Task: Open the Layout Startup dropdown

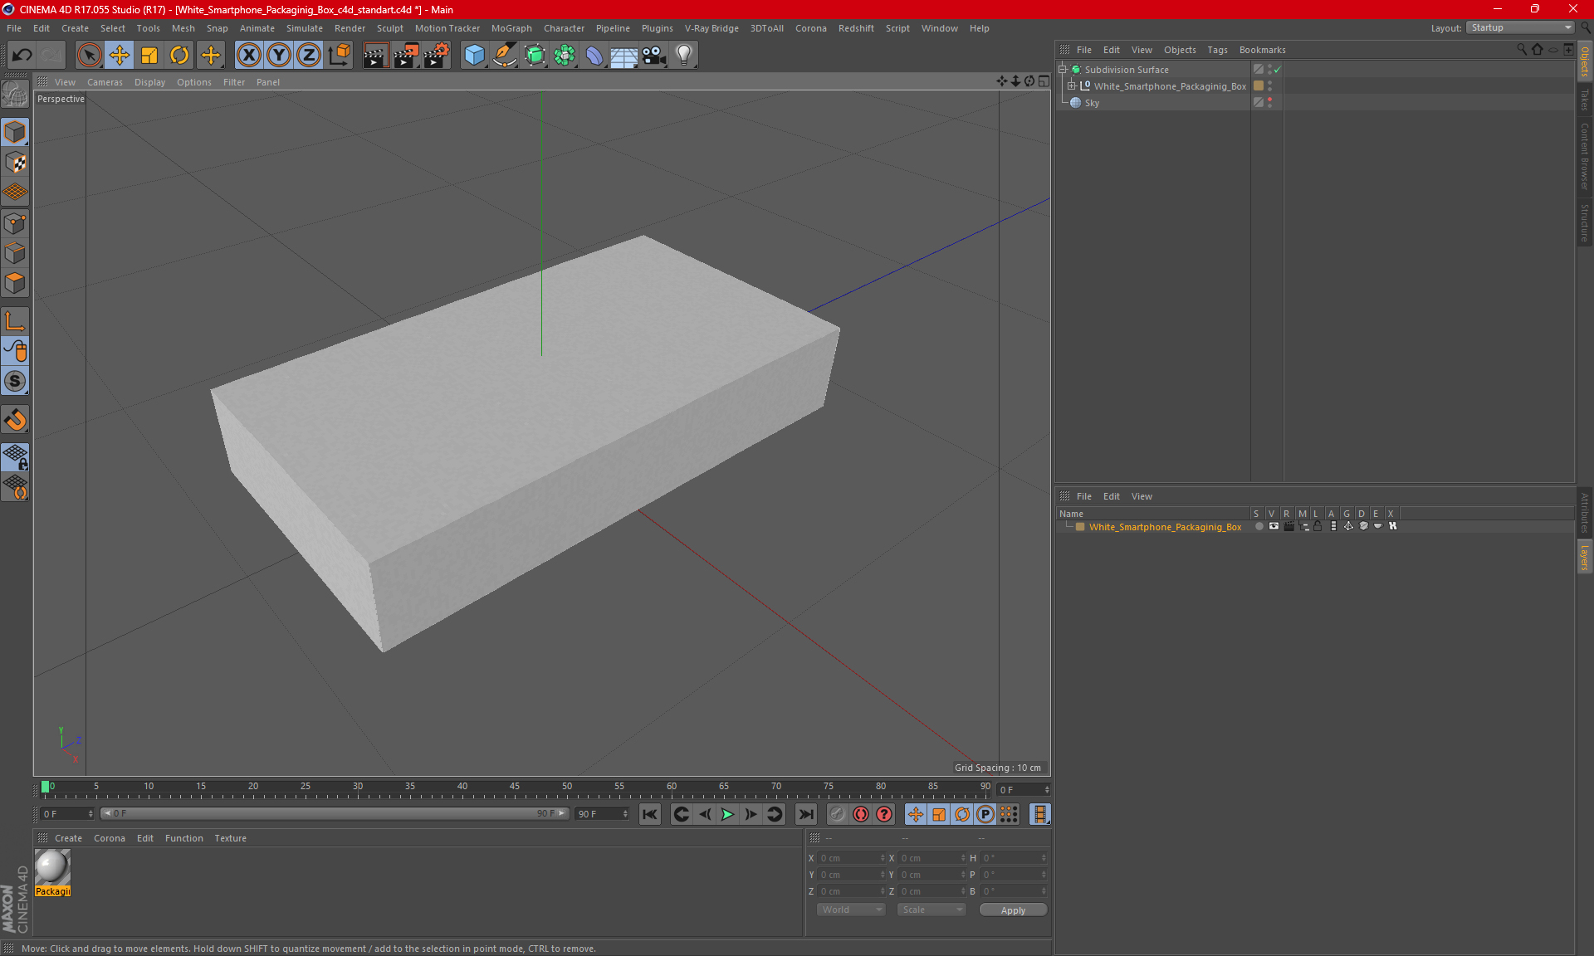Action: pyautogui.click(x=1520, y=27)
